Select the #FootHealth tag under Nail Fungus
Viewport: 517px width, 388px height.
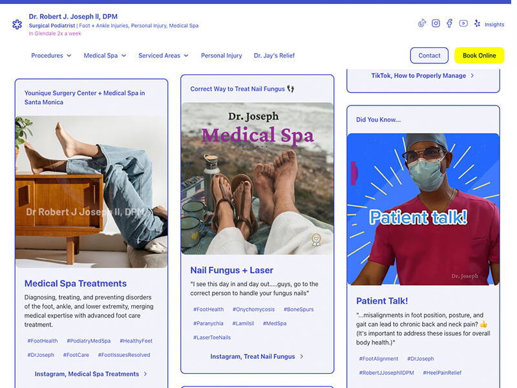click(x=208, y=310)
